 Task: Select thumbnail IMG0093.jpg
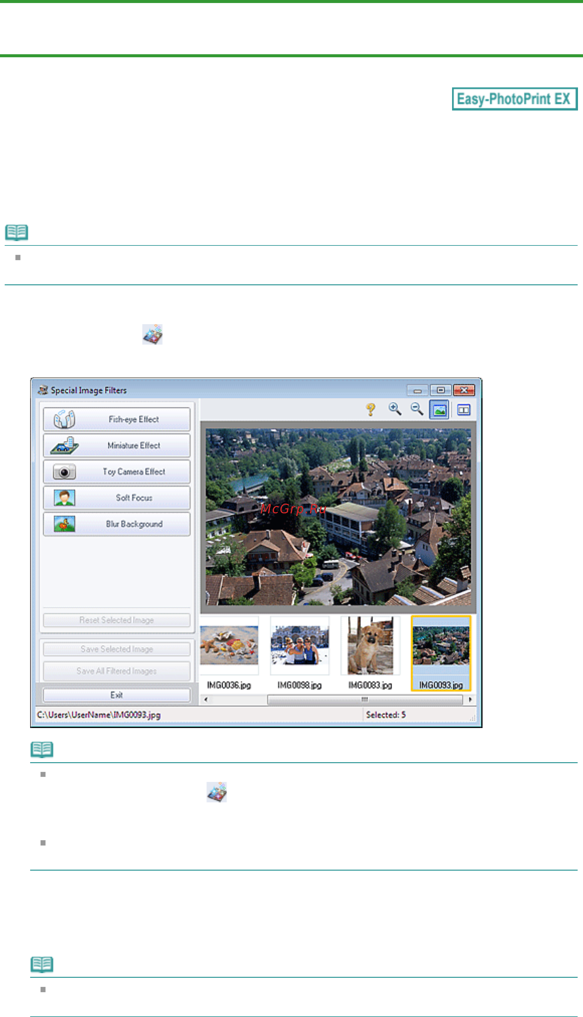point(441,653)
